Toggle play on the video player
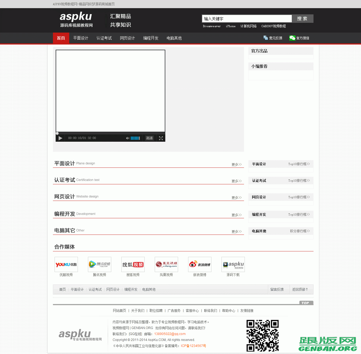Image resolution: width=361 pixels, height=354 pixels. [x=60, y=138]
